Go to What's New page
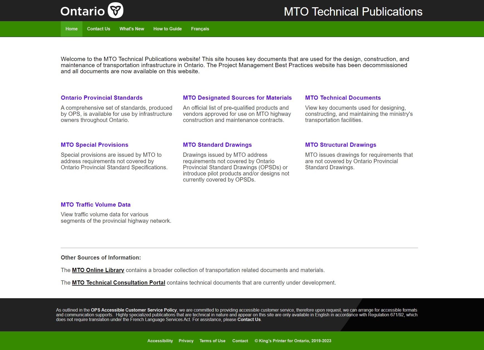The image size is (484, 350). pyautogui.click(x=132, y=29)
